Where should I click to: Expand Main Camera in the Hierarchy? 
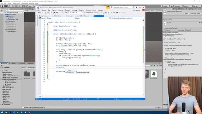click(x=6, y=15)
